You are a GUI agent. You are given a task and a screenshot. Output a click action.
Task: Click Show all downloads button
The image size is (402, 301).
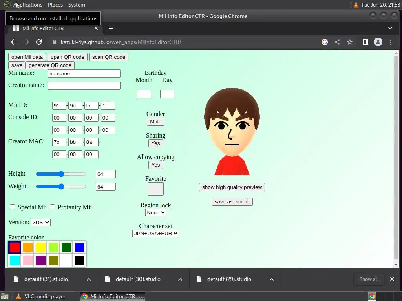pos(369,279)
